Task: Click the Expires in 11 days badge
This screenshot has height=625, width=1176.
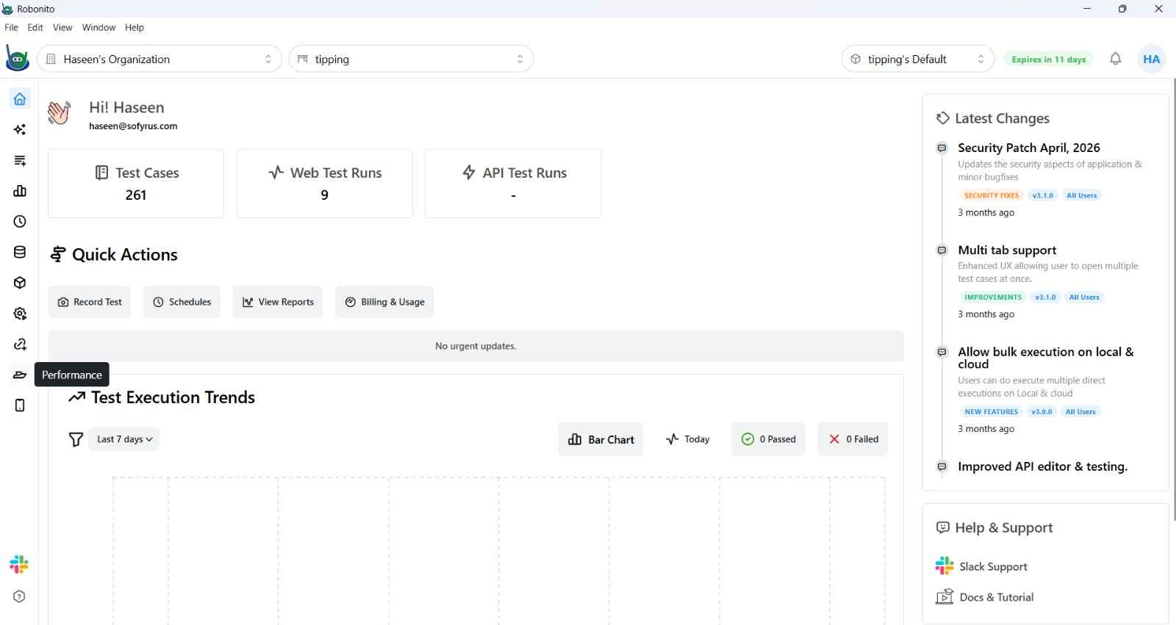Action: click(1049, 59)
